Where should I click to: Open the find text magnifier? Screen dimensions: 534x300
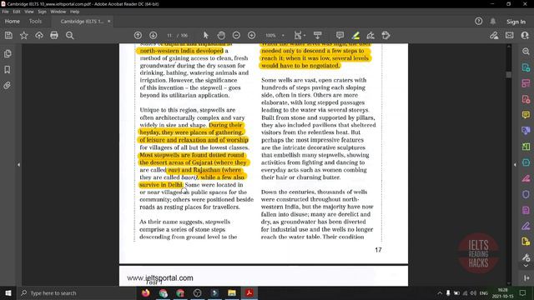(x=70, y=35)
